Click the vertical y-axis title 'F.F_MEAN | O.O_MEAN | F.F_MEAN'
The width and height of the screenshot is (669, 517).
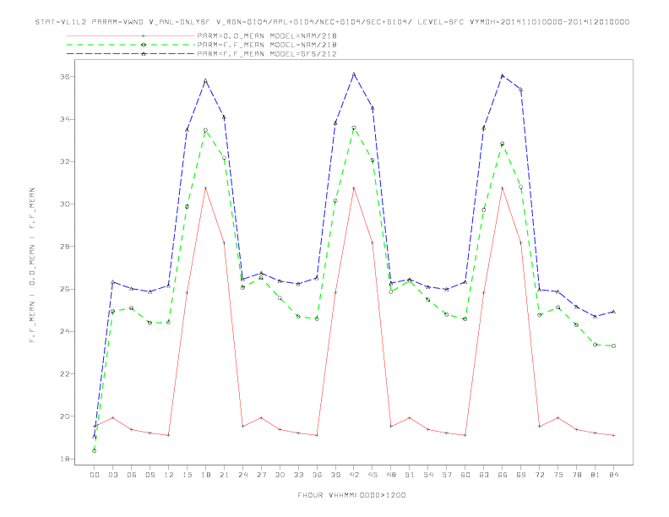(x=32, y=265)
